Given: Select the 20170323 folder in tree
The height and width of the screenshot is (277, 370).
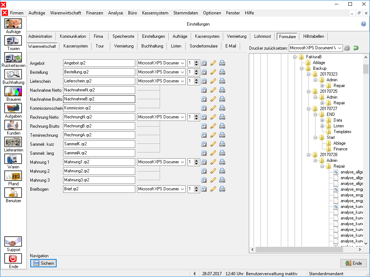Looking at the screenshot, I should [329, 74].
